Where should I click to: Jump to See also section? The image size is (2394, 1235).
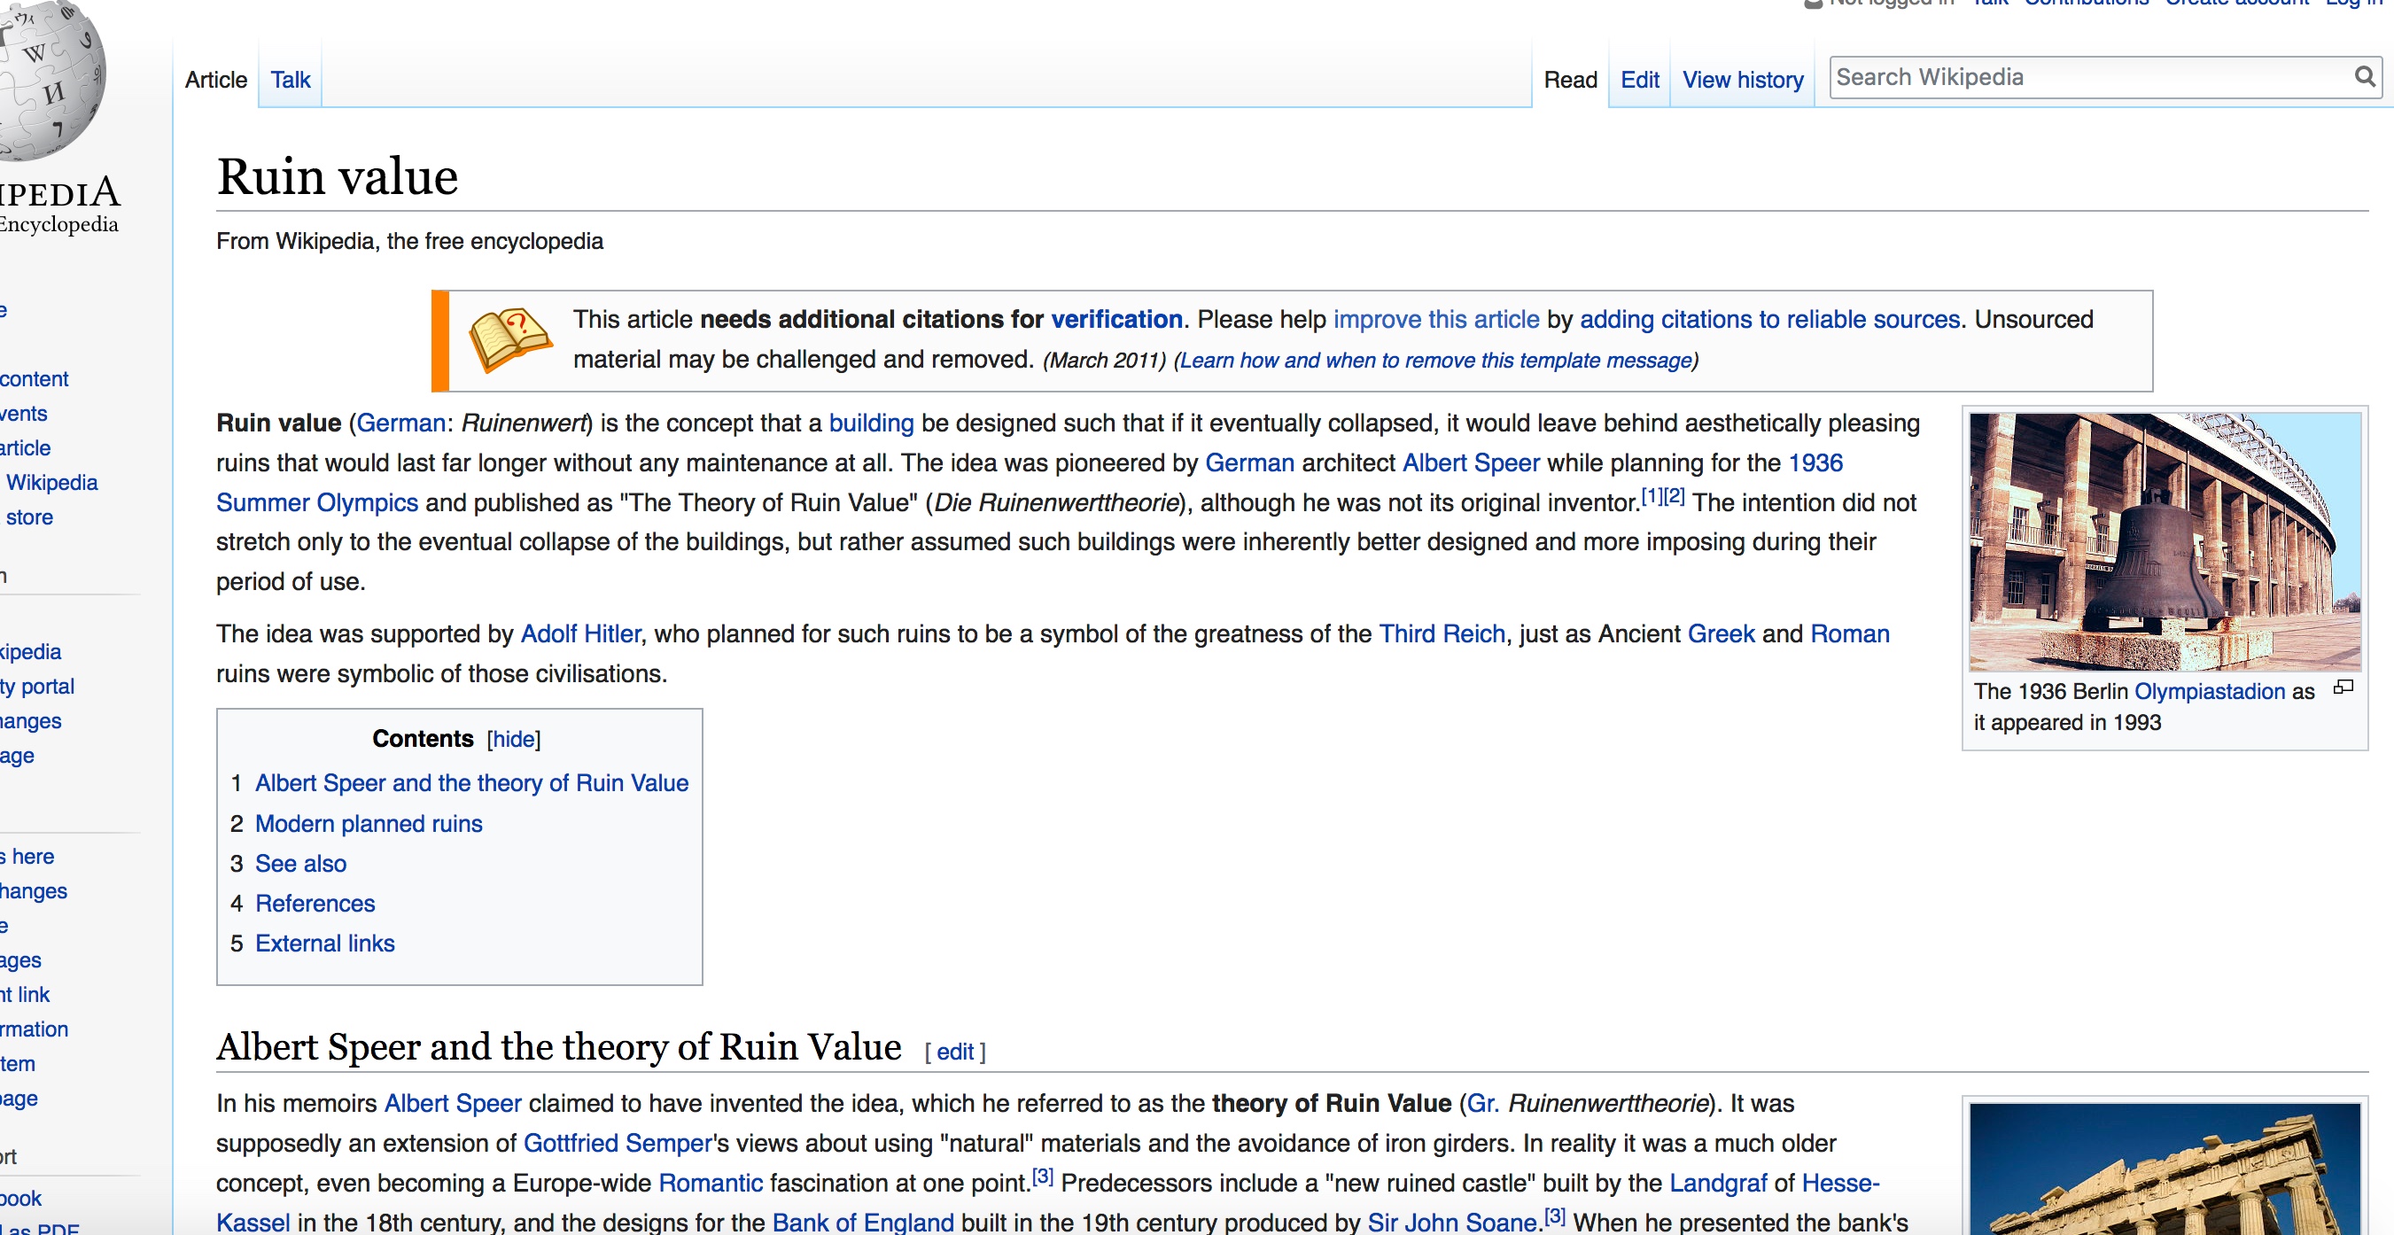[x=300, y=864]
